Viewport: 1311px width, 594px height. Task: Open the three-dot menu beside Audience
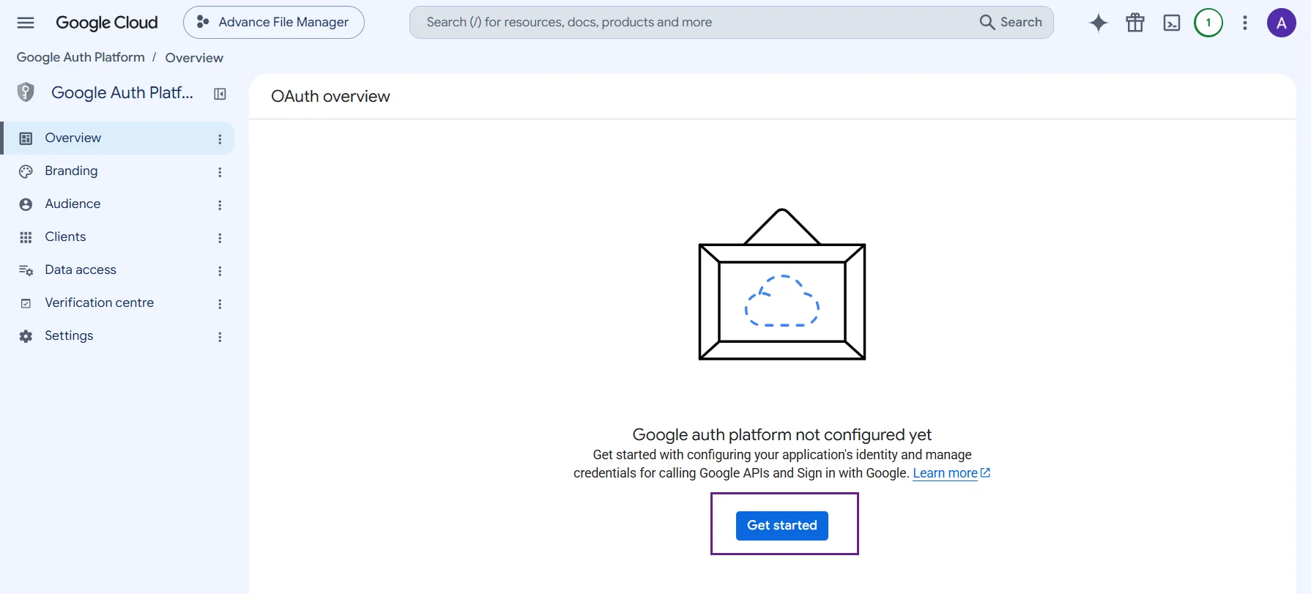220,205
